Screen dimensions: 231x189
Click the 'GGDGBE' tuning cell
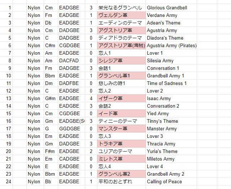tap(70, 129)
